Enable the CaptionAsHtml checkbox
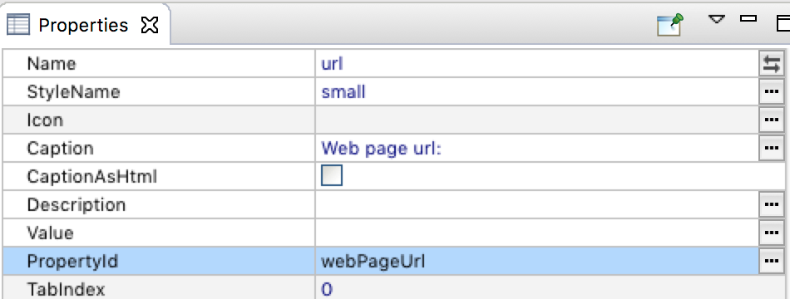Viewport: 790px width, 299px height. (x=332, y=176)
